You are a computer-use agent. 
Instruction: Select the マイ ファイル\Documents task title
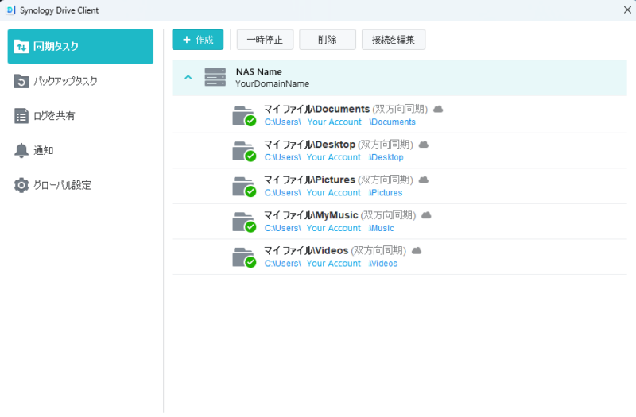pos(316,109)
